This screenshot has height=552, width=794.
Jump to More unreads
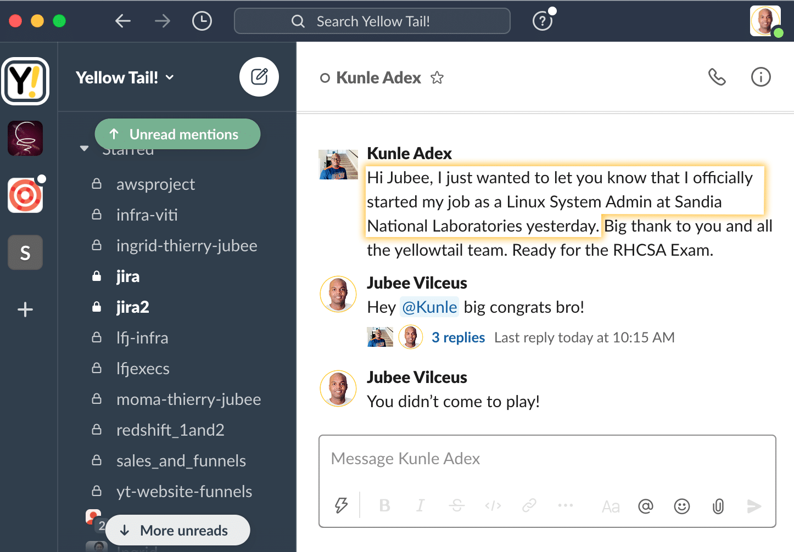point(177,530)
